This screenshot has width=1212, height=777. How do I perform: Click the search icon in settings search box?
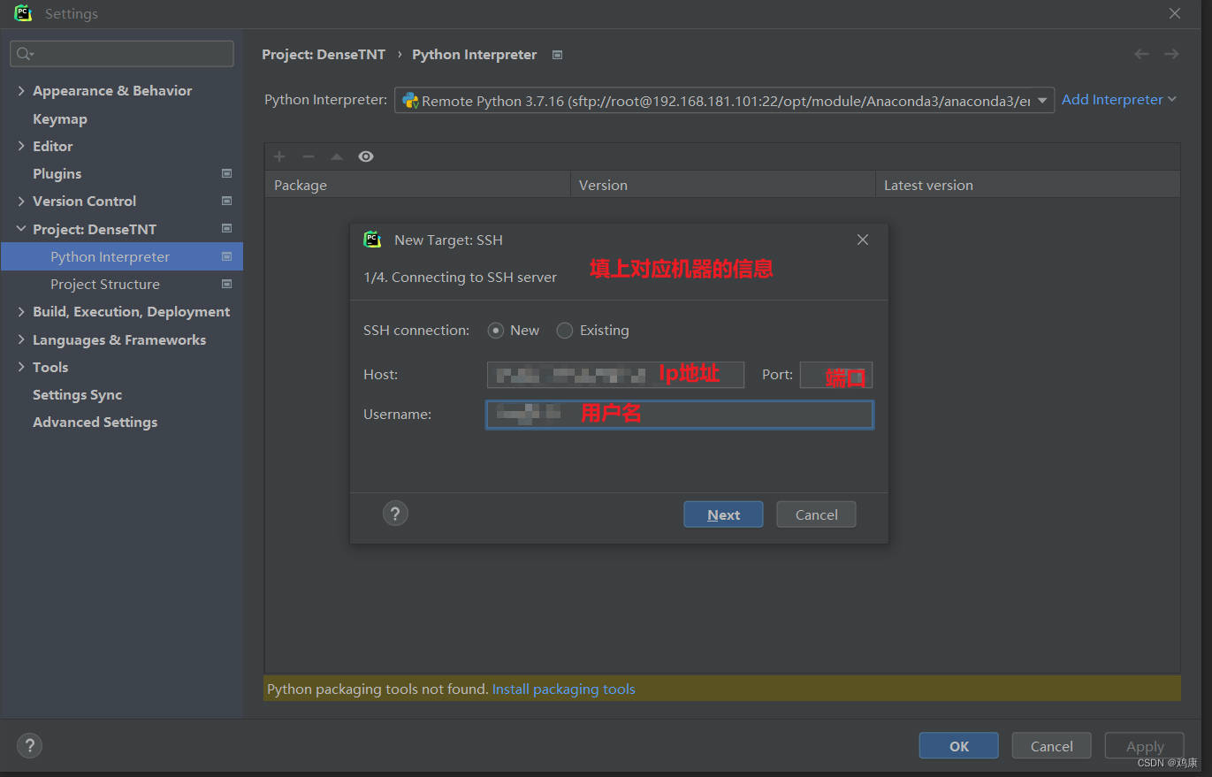(25, 54)
